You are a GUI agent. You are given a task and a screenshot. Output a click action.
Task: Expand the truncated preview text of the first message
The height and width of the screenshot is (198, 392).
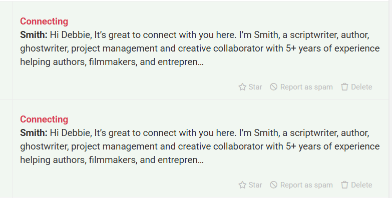(200, 48)
